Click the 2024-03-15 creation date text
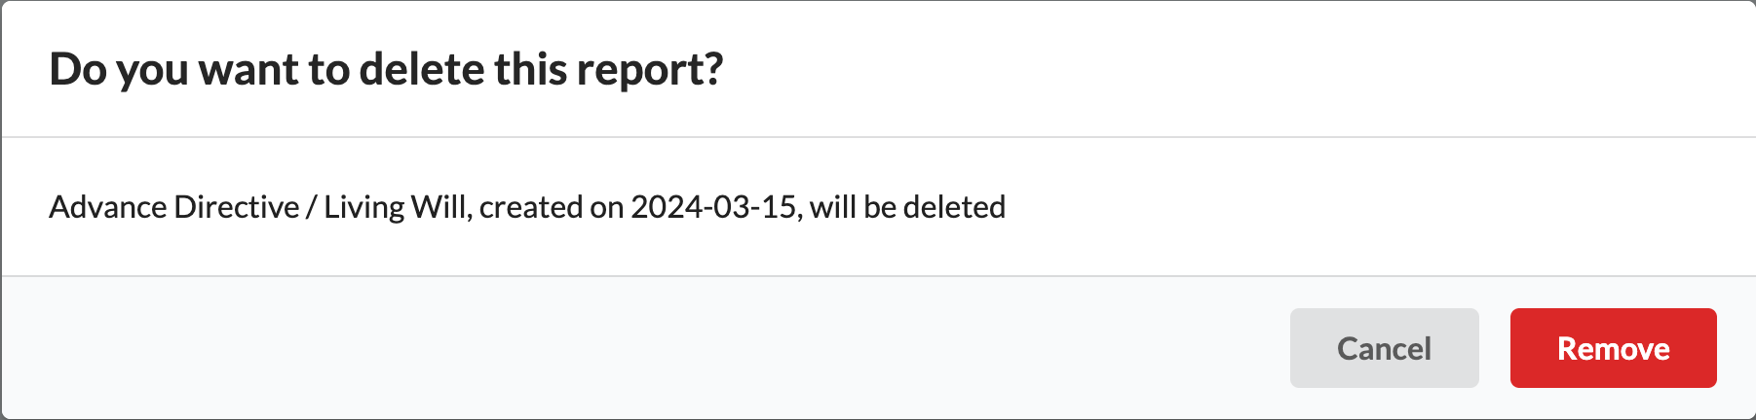 coord(713,207)
